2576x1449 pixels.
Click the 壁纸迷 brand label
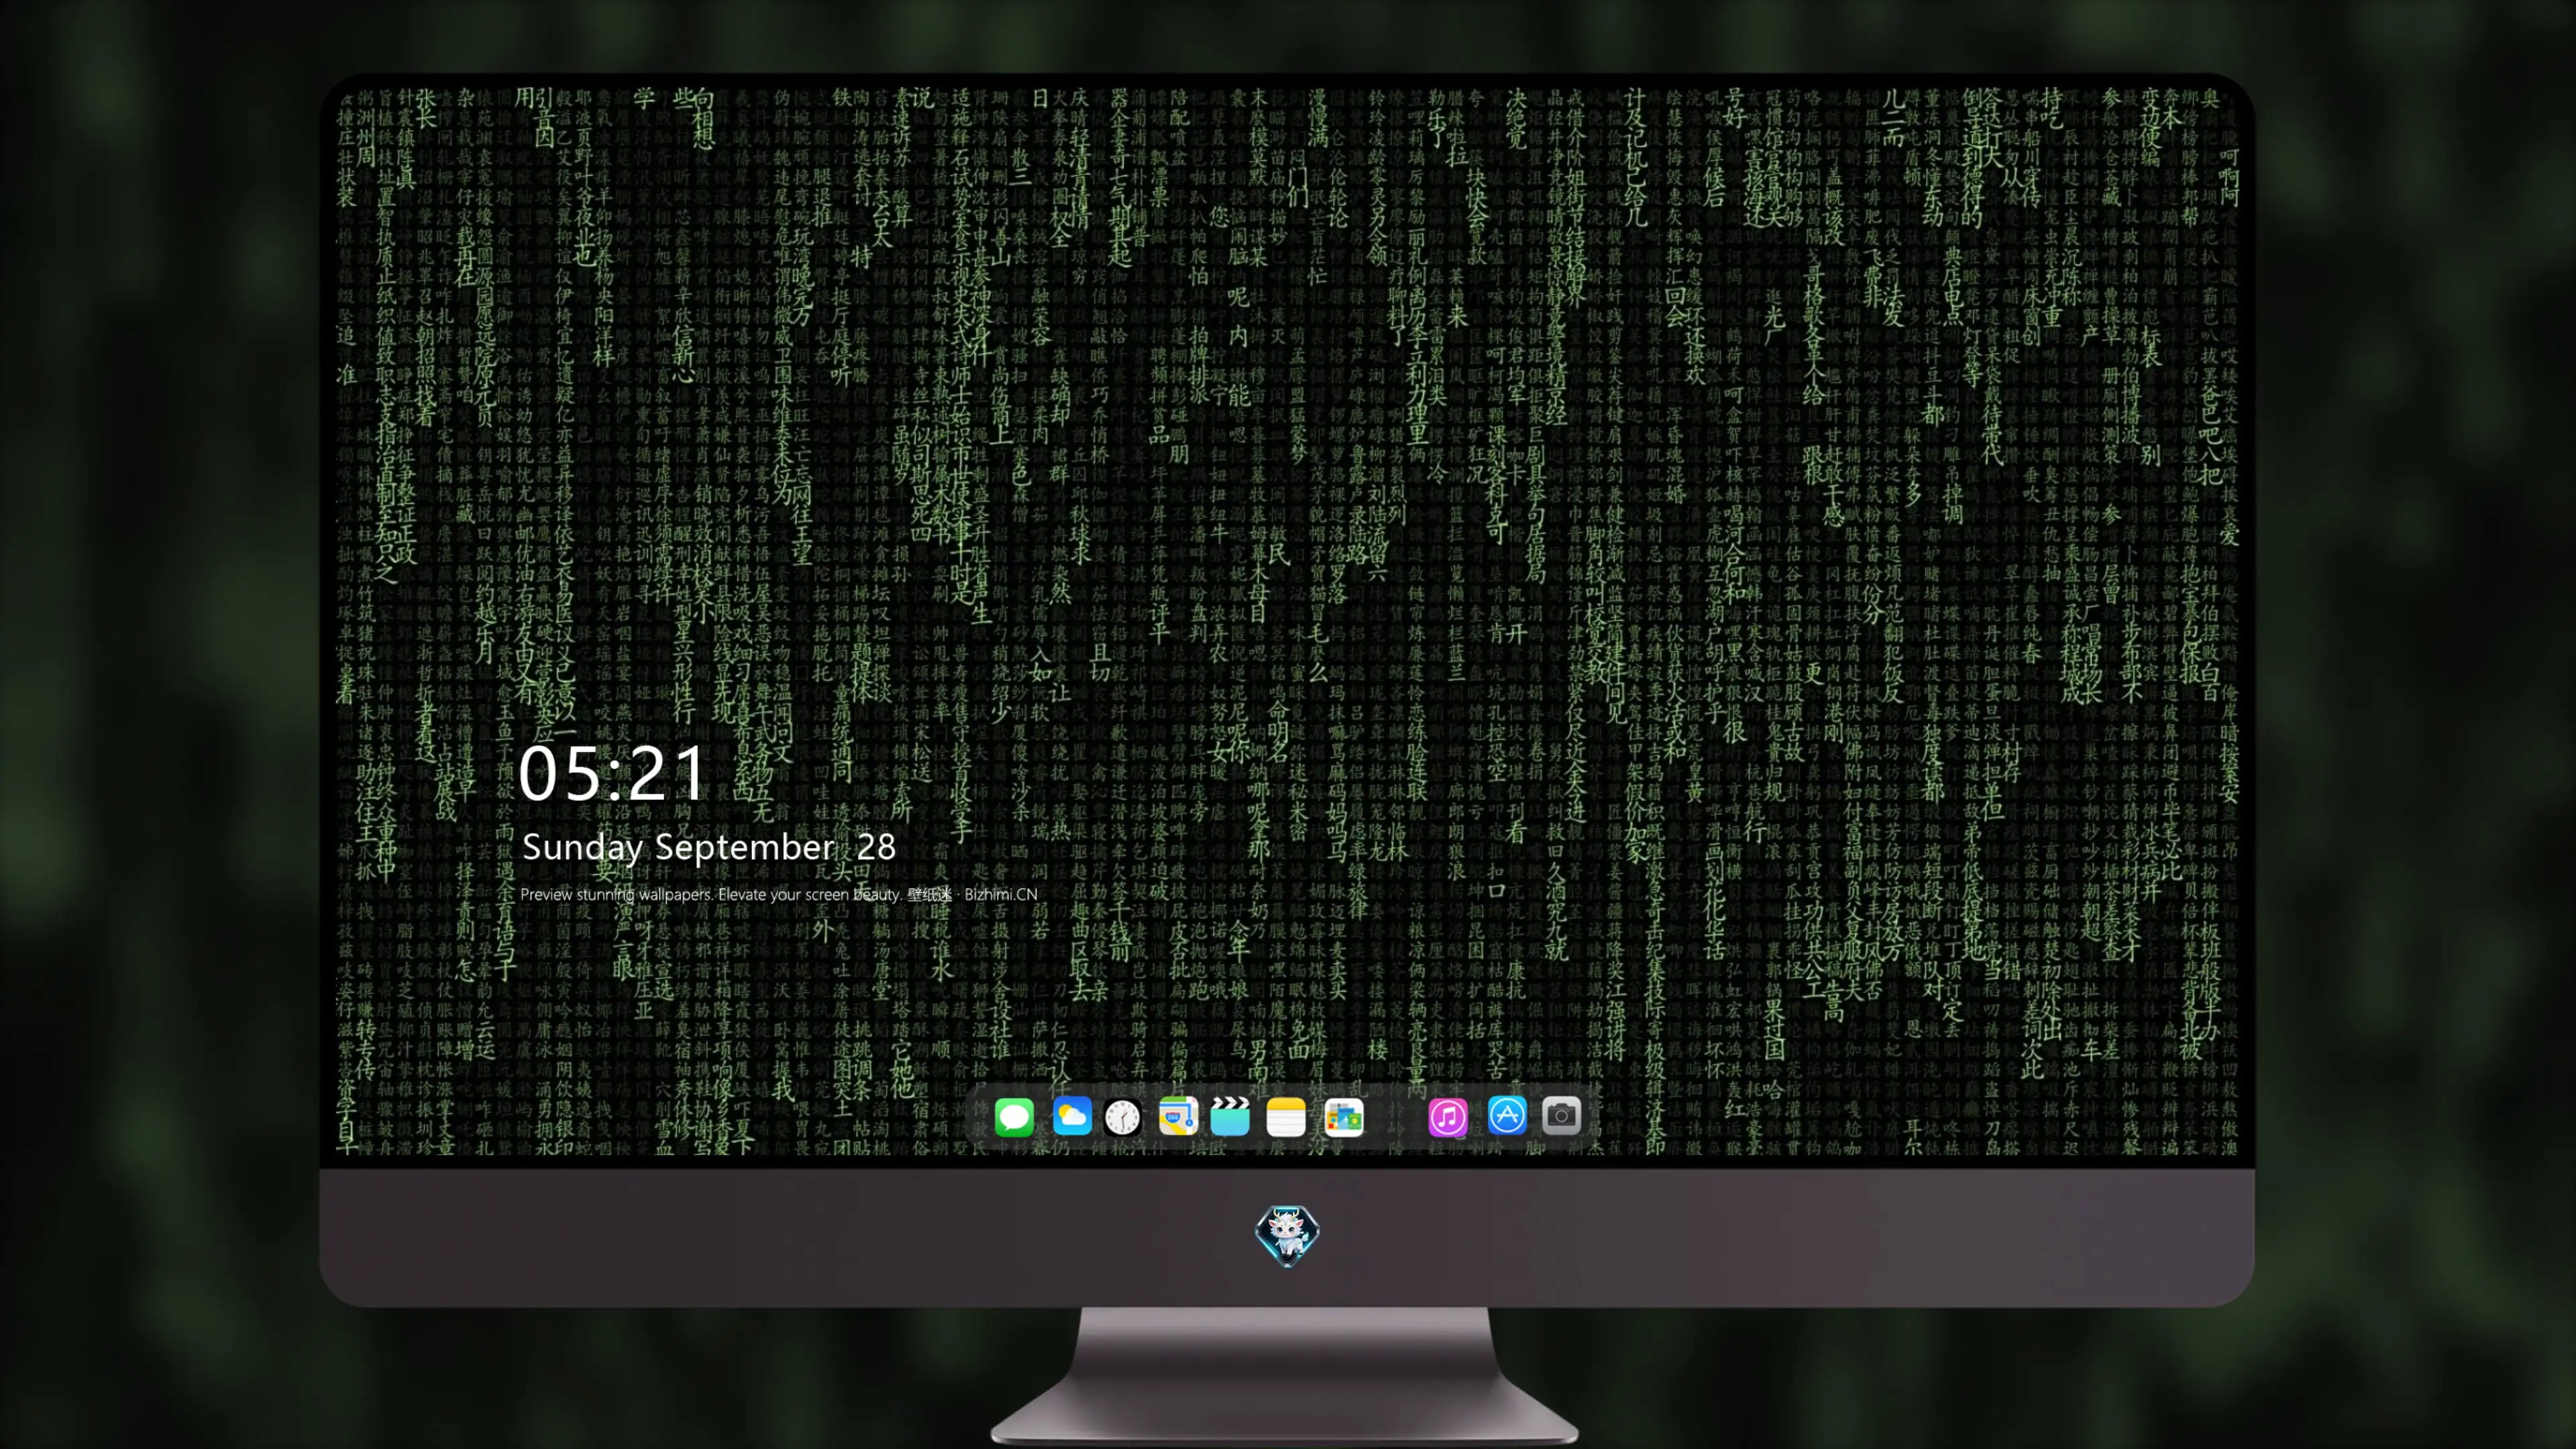(929, 894)
